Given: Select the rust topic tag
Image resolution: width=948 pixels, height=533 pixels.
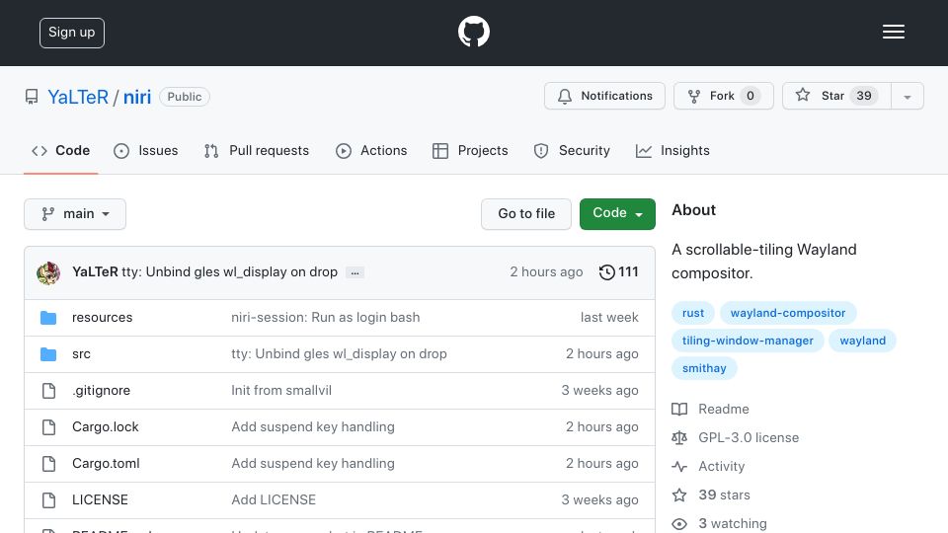Looking at the screenshot, I should (x=693, y=313).
